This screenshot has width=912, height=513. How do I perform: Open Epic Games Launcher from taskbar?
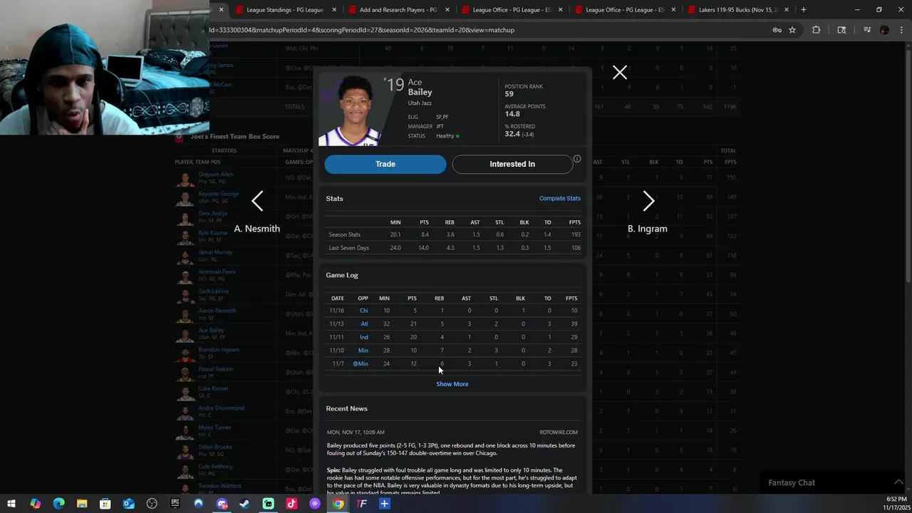pyautogui.click(x=175, y=504)
